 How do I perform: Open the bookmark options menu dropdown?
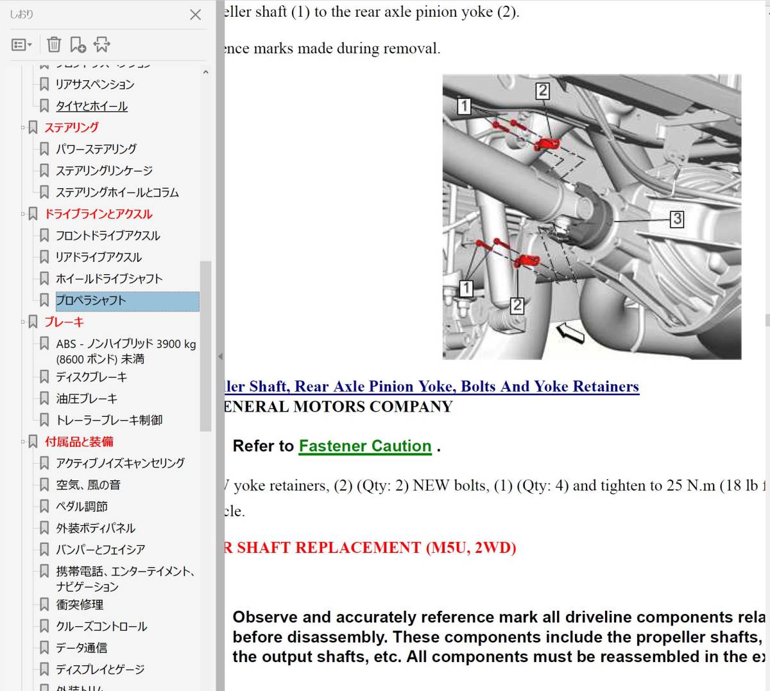point(22,44)
